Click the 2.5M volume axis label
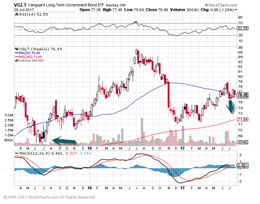Viewport: 260px width, 204px height. (x=9, y=120)
